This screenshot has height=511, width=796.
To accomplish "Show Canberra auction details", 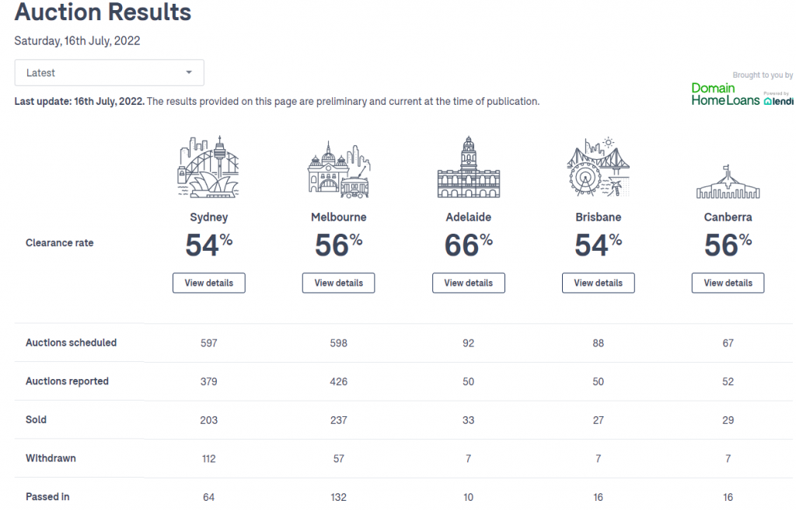I will (728, 283).
